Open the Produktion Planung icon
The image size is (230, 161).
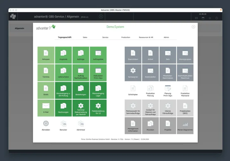[x=151, y=88]
